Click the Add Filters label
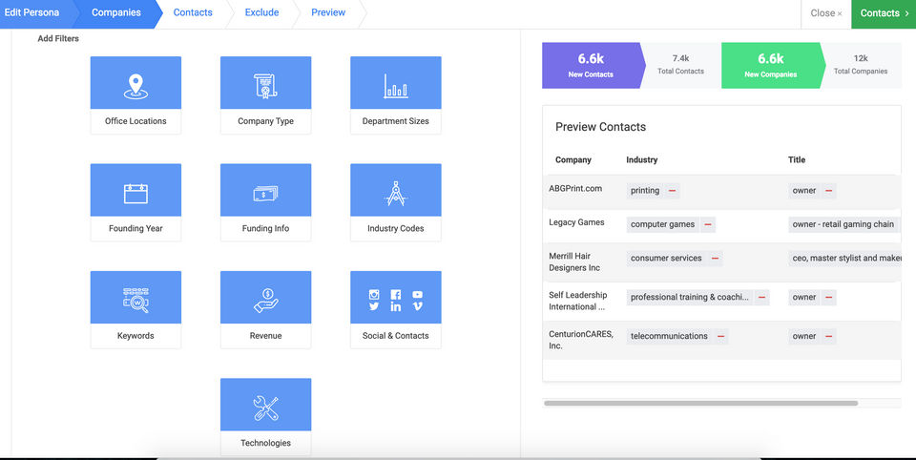Viewport: 916px width, 460px height. coord(58,38)
